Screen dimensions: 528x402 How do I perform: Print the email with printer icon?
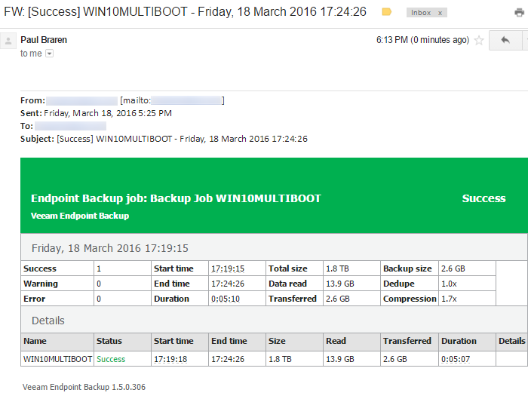click(x=520, y=13)
